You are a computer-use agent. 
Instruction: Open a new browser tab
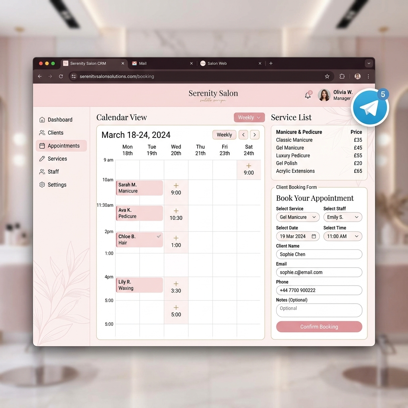[x=271, y=63]
